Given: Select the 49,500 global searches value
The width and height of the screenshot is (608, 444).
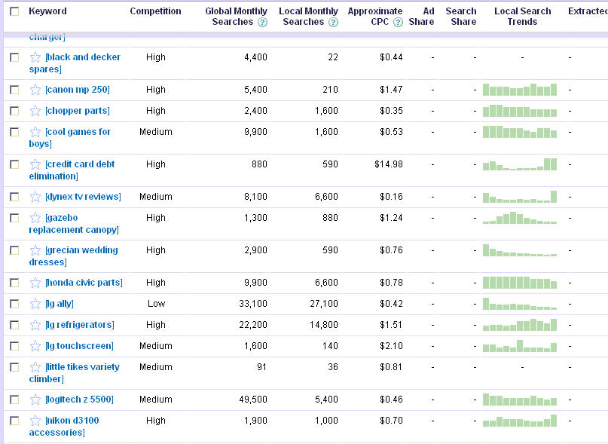Looking at the screenshot, I should point(253,400).
